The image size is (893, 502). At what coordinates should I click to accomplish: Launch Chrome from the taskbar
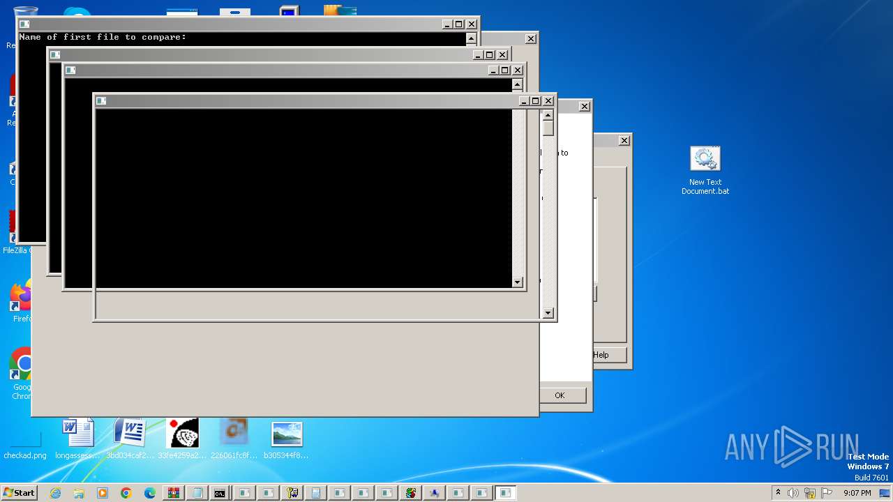point(126,493)
